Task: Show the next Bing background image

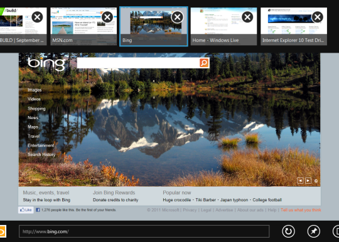Action: click(x=308, y=181)
